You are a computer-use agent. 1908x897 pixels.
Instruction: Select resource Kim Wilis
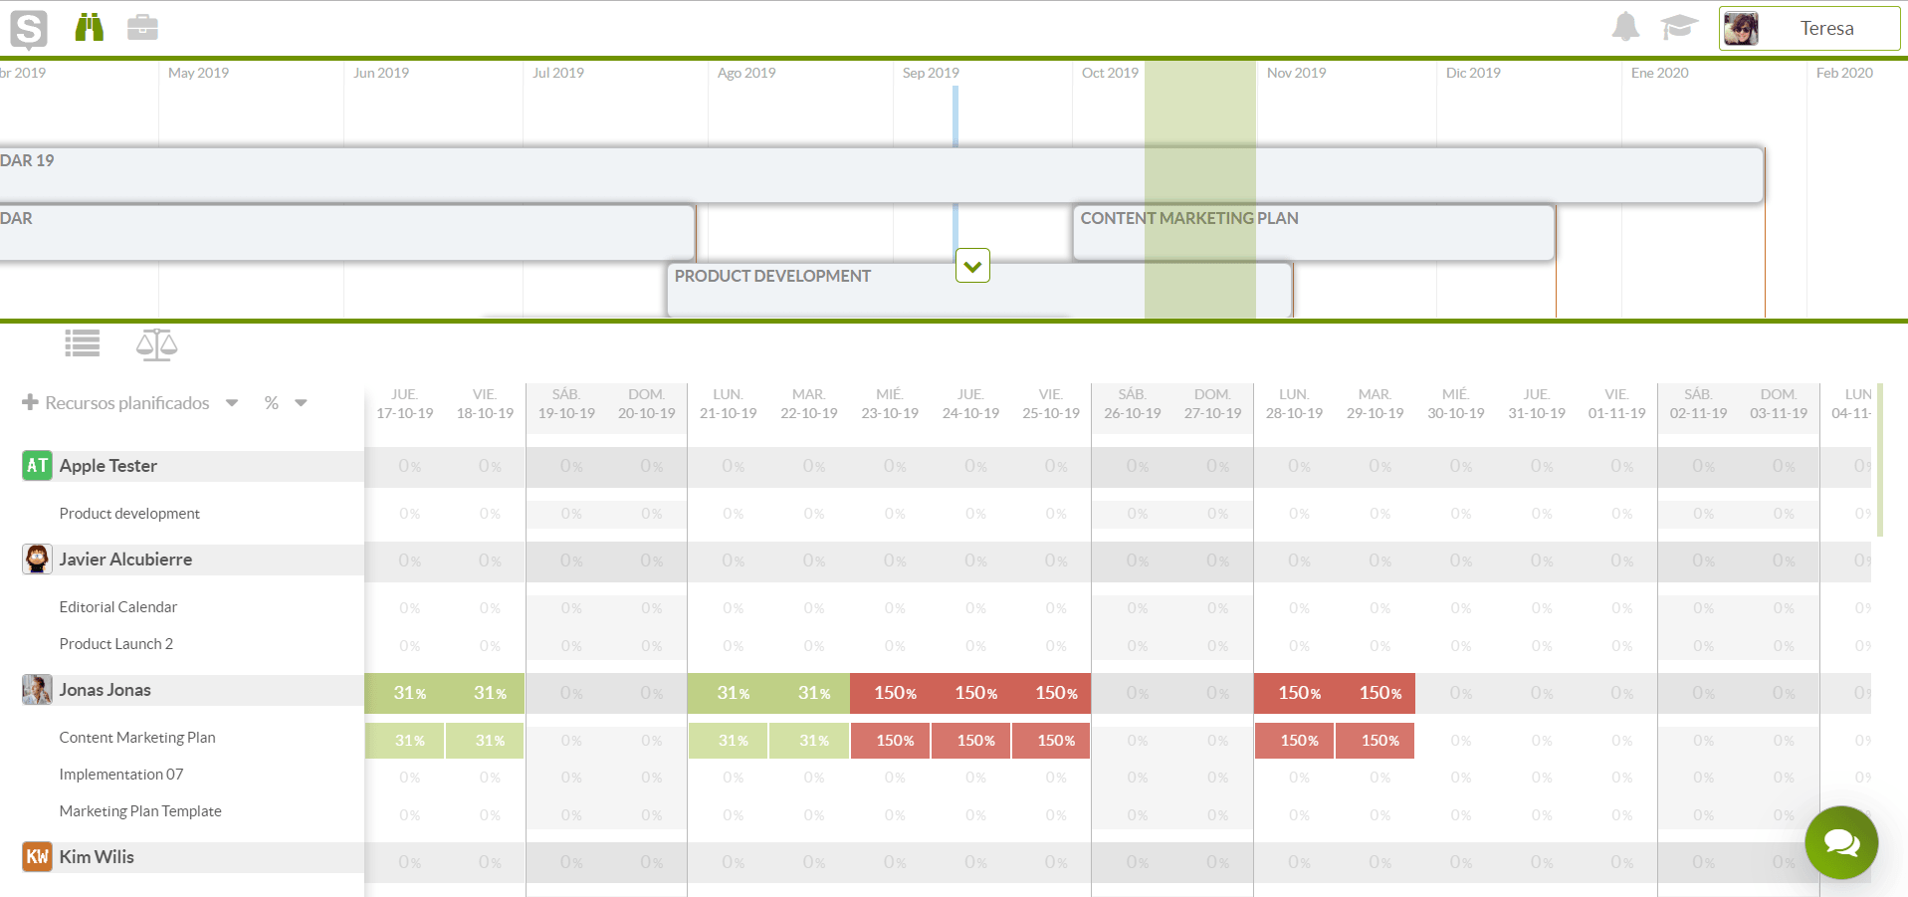tap(97, 857)
